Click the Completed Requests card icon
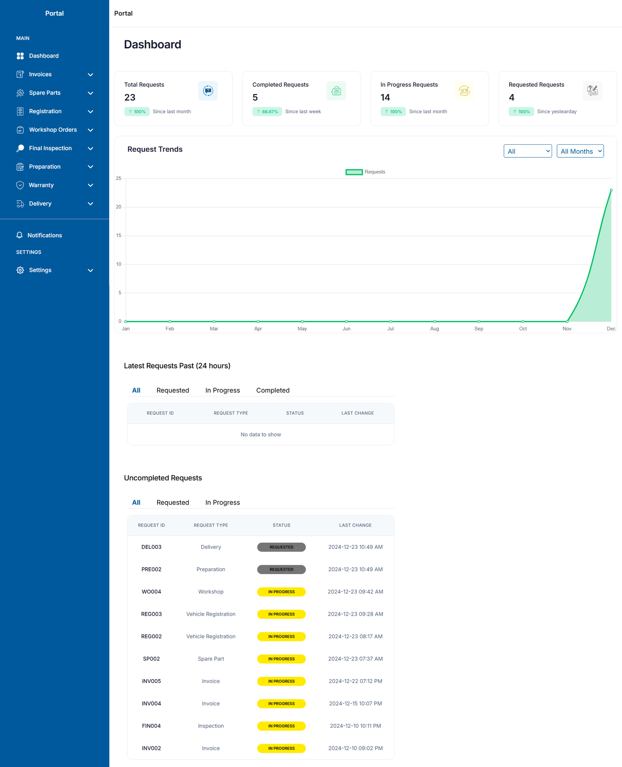This screenshot has height=767, width=622. [x=336, y=91]
